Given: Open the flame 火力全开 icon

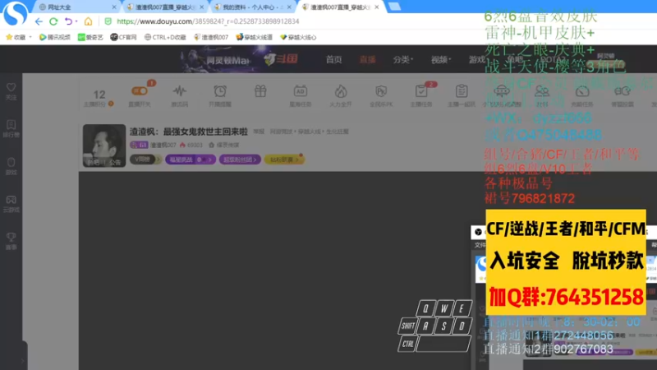Looking at the screenshot, I should click(x=341, y=91).
